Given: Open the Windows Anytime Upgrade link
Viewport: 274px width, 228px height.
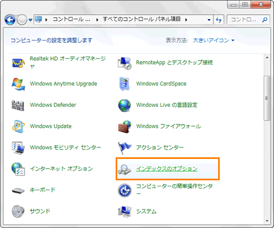Looking at the screenshot, I should point(64,84).
